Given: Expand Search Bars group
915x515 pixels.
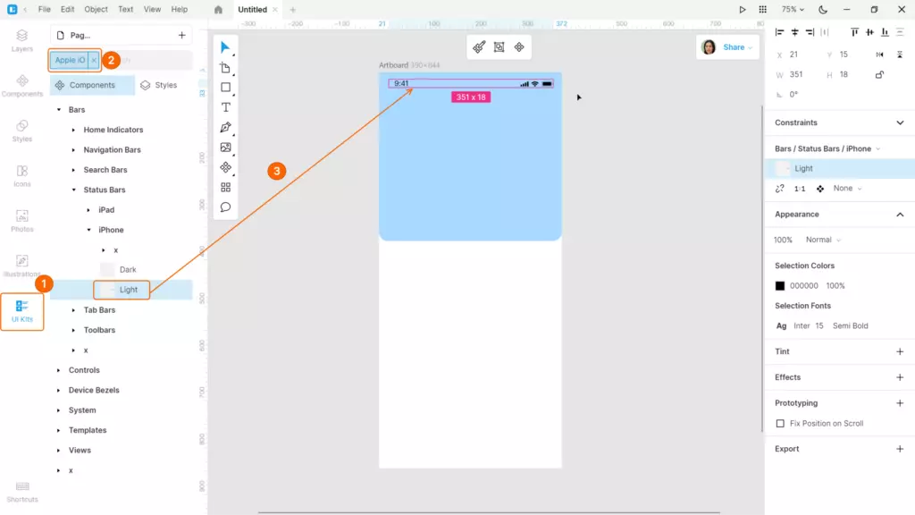Looking at the screenshot, I should click(x=73, y=170).
